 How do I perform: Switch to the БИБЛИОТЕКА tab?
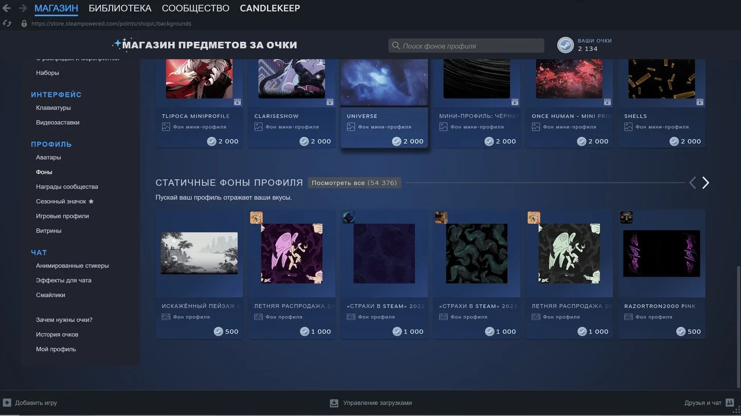[x=120, y=8]
